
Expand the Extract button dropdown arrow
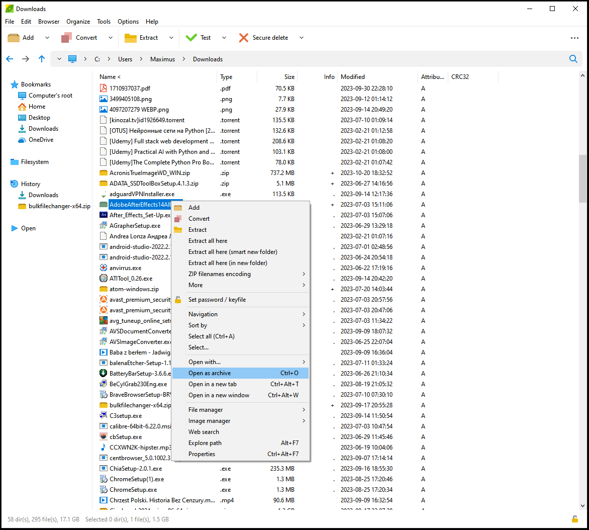point(171,38)
